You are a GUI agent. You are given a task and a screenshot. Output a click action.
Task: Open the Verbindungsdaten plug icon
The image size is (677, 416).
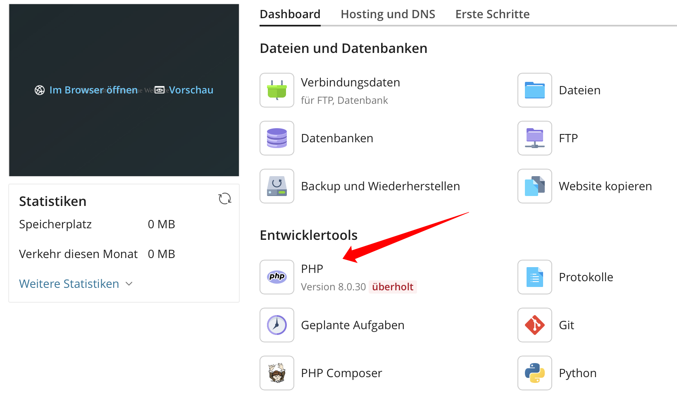coord(277,90)
